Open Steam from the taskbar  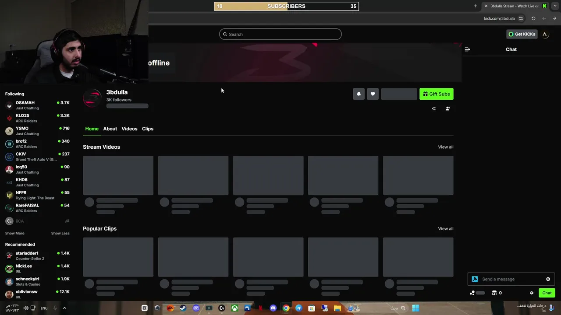pos(183,308)
